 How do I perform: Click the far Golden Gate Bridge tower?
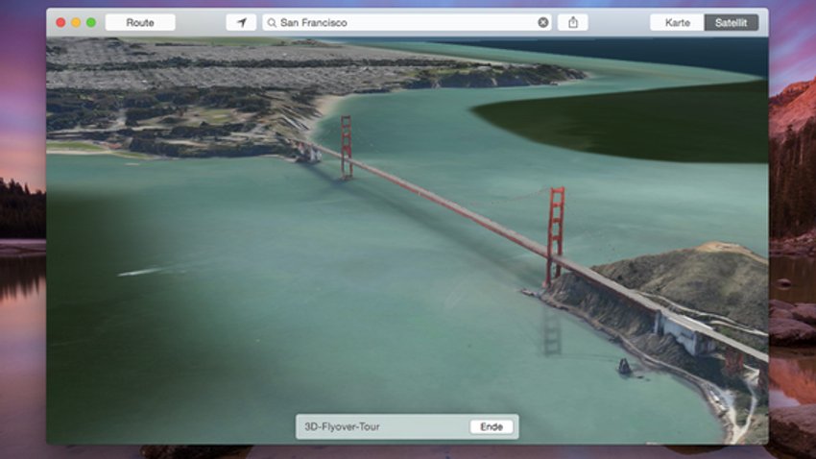347,147
